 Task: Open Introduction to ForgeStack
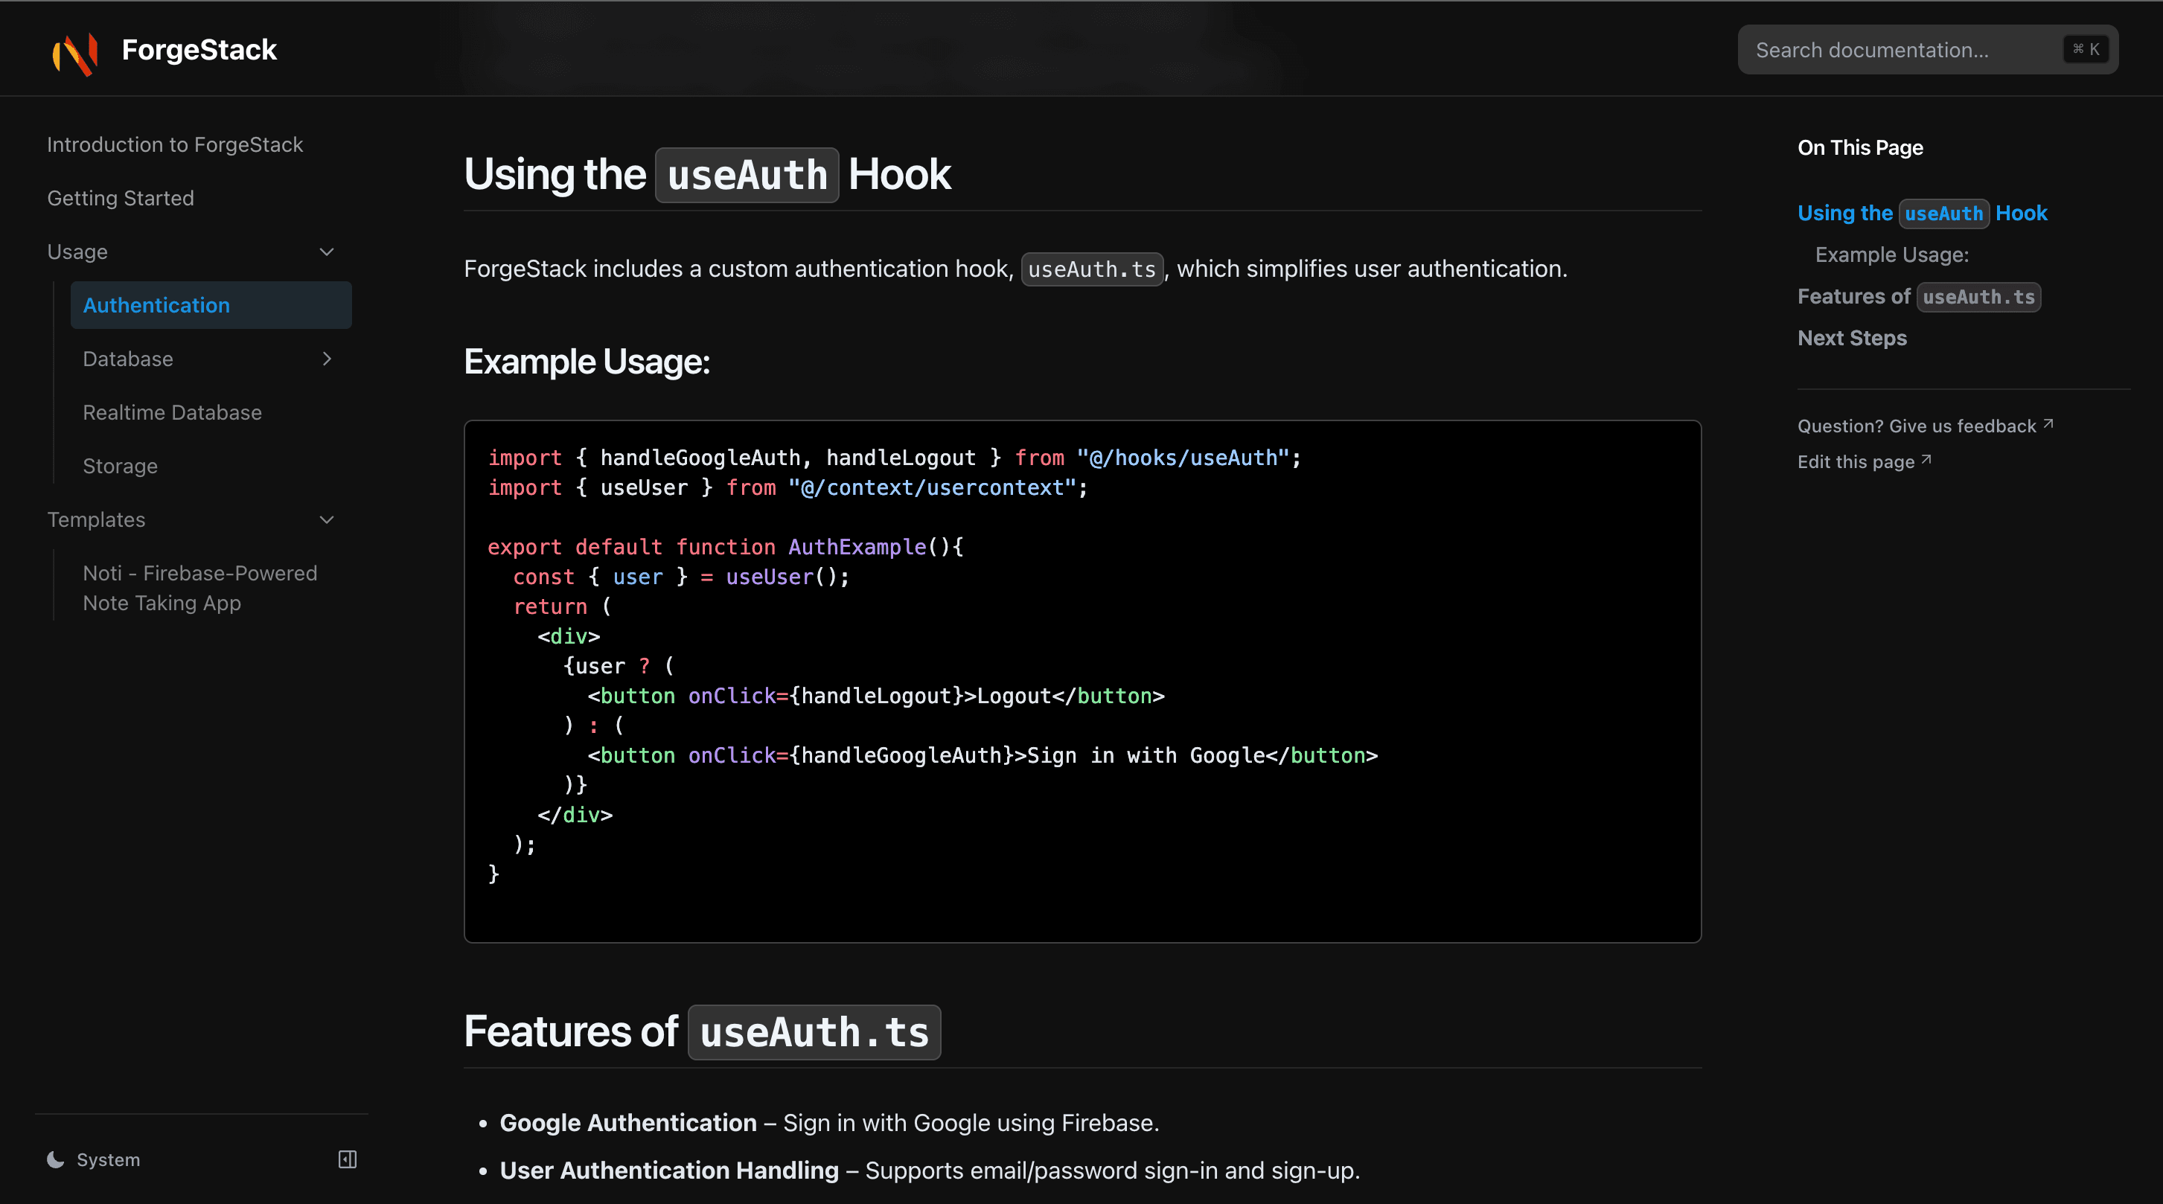pyautogui.click(x=175, y=144)
